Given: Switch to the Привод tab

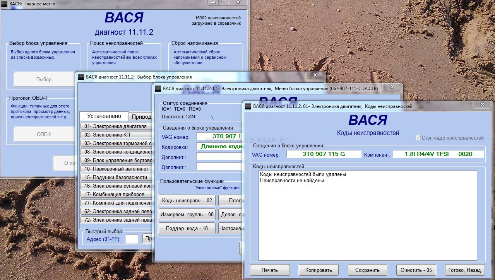Looking at the screenshot, I should 141,116.
